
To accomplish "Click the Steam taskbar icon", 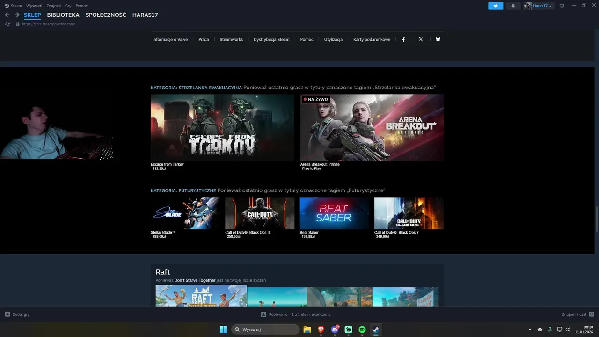I will click(376, 330).
